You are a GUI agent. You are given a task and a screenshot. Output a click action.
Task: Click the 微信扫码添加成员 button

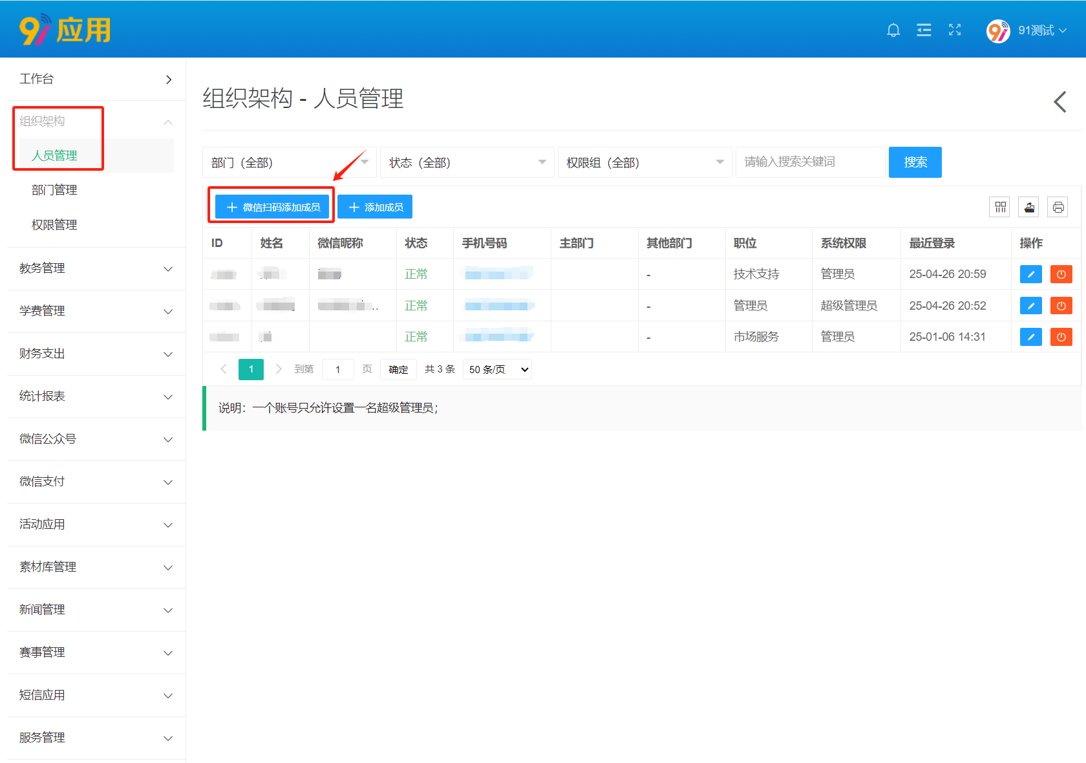coord(272,207)
